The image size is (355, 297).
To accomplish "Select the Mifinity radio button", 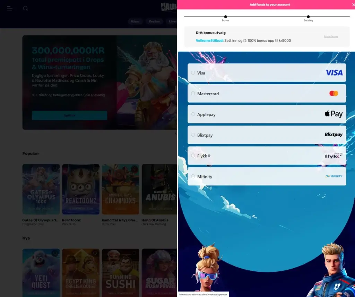I will click(x=193, y=176).
